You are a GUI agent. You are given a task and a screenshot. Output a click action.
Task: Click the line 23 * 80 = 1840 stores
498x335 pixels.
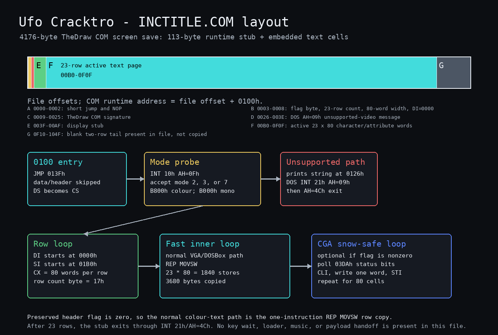pyautogui.click(x=203, y=273)
